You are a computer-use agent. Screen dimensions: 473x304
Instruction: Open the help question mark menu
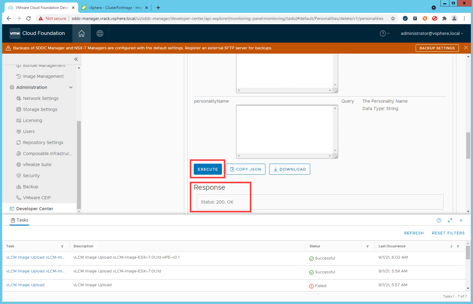click(x=384, y=33)
